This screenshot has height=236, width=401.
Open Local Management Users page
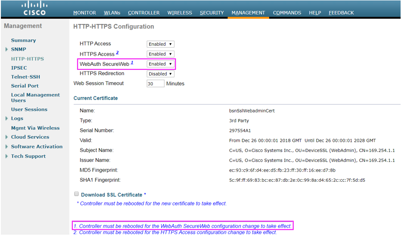(35, 97)
